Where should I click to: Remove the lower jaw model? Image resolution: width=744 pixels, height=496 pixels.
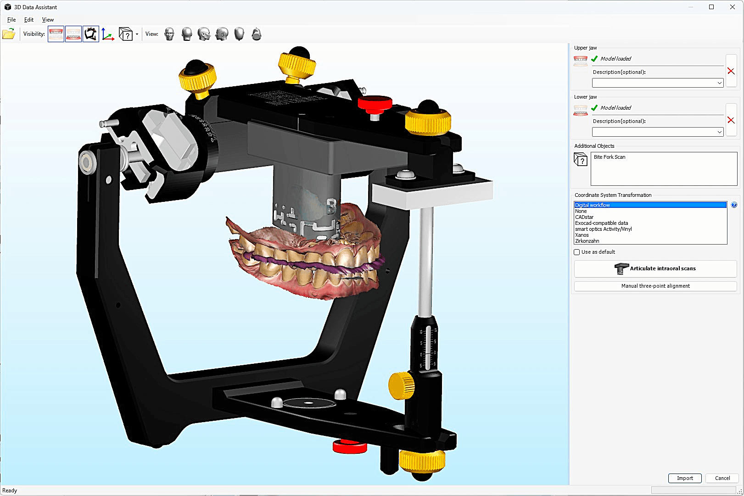click(x=731, y=120)
